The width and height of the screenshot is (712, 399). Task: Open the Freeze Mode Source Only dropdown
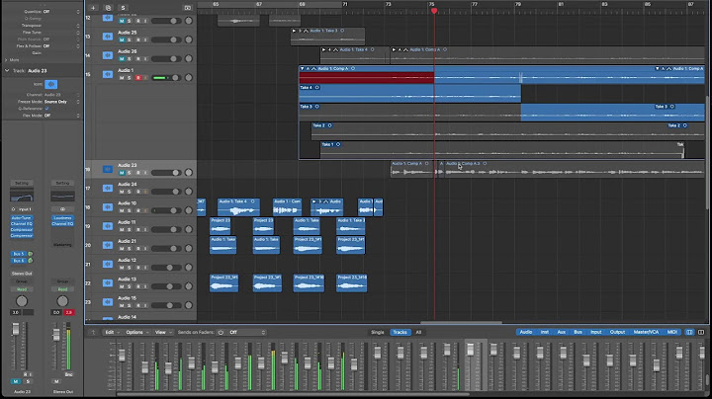[x=61, y=102]
